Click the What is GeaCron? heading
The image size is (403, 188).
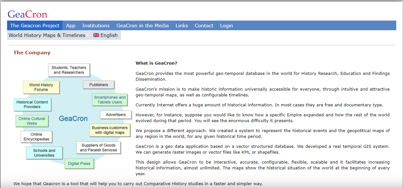pos(156,63)
